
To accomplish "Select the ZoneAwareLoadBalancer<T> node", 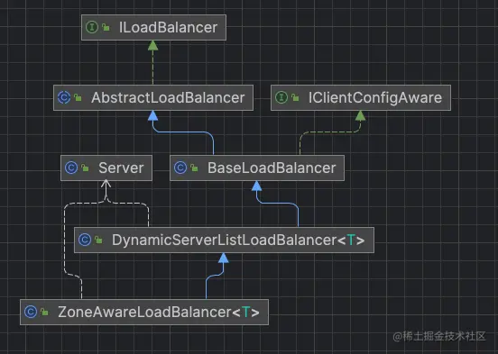I will (x=144, y=313).
